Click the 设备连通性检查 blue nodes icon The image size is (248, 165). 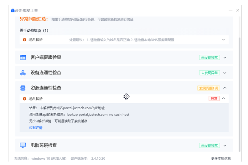click(23, 73)
